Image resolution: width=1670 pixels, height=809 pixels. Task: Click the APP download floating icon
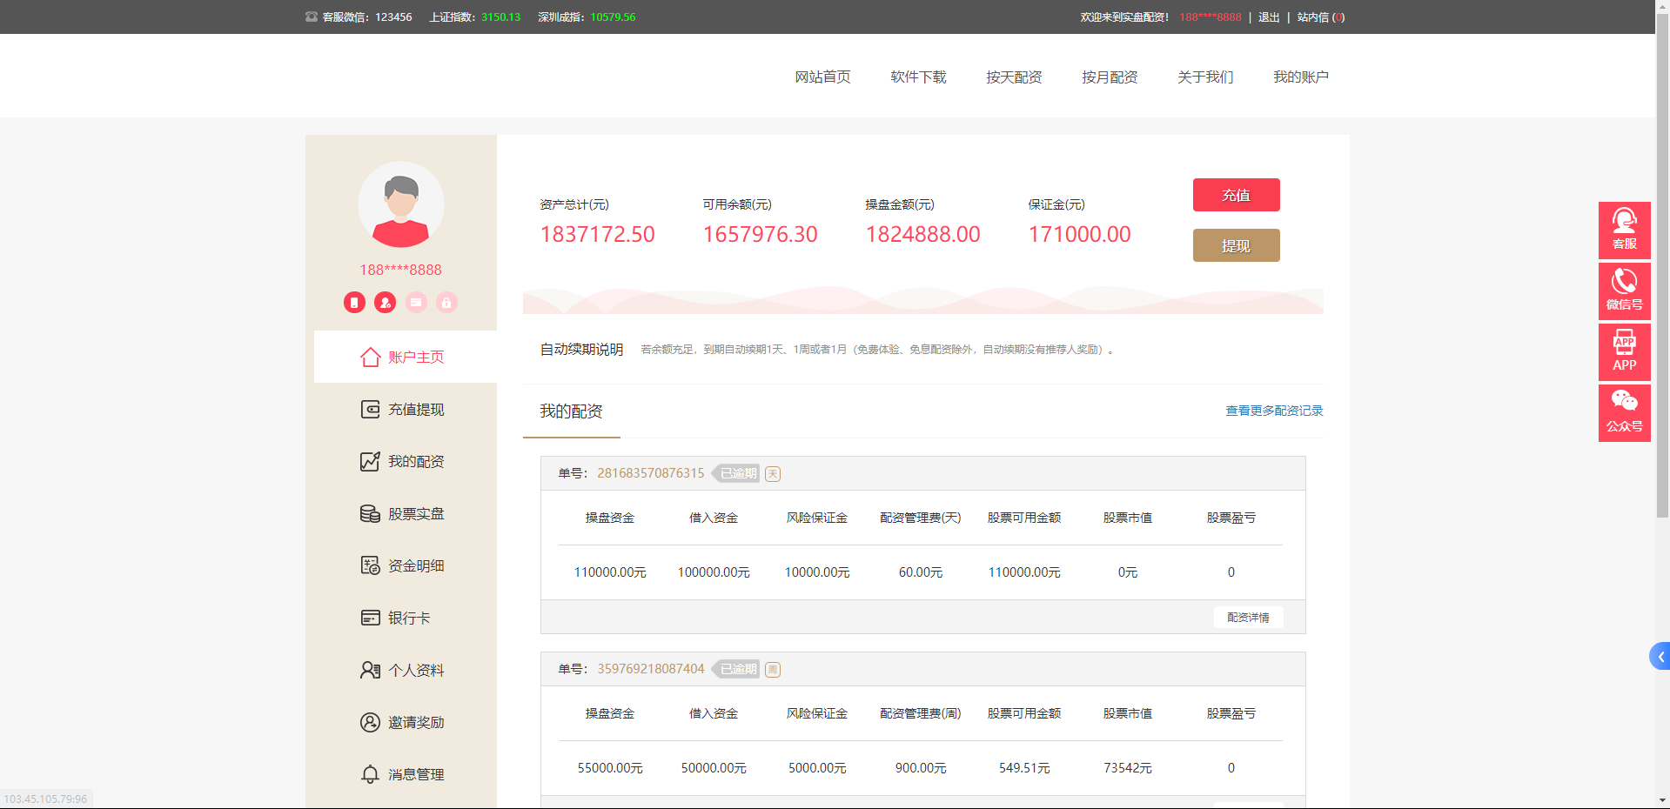tap(1624, 351)
